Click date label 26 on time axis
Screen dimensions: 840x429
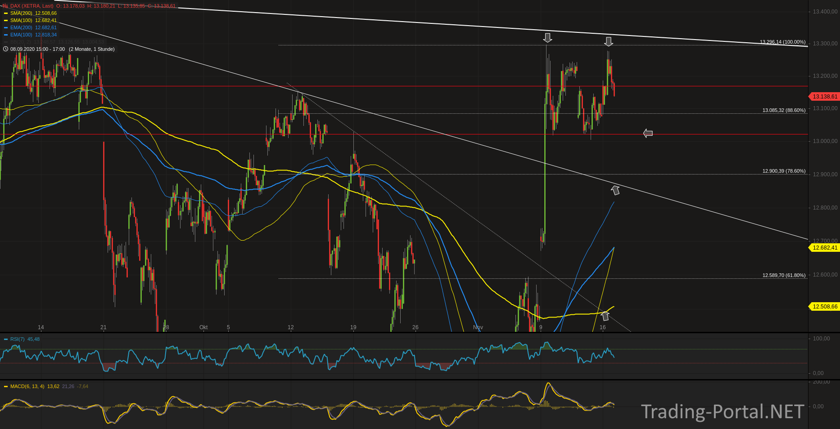415,327
